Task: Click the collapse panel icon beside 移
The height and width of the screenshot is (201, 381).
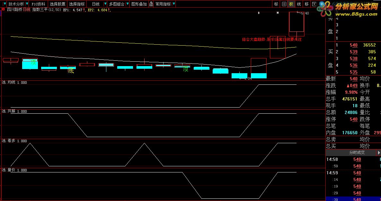Action: pos(314,4)
